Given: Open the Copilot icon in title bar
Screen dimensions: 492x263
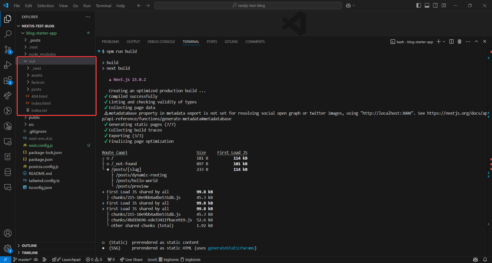Looking at the screenshot, I should click(348, 5).
